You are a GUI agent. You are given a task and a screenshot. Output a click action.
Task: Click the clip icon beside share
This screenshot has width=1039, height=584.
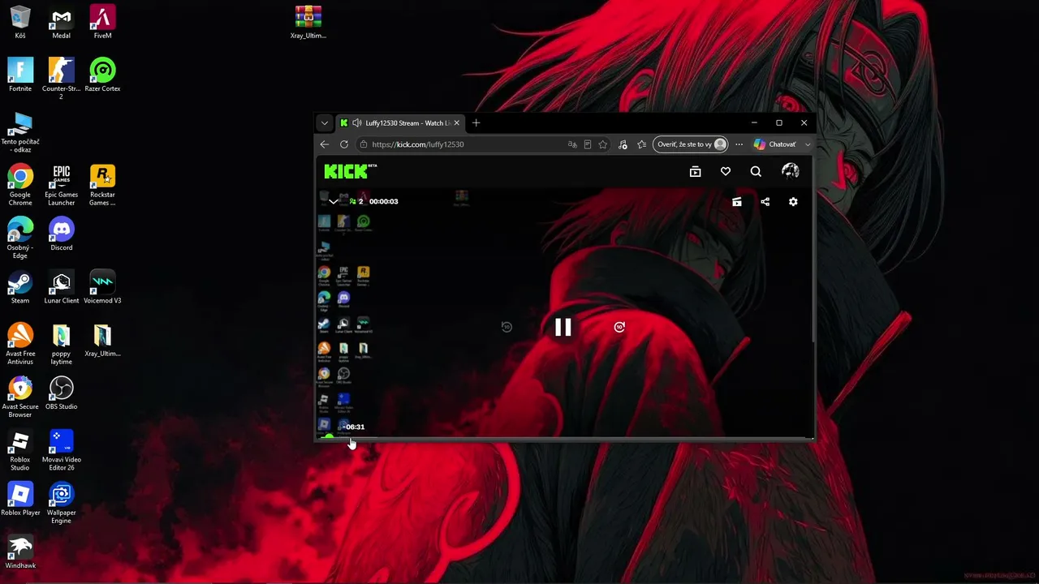tap(737, 201)
